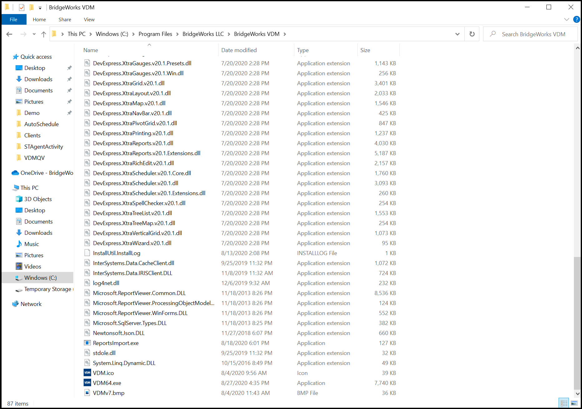Open Music under This PC

point(32,244)
